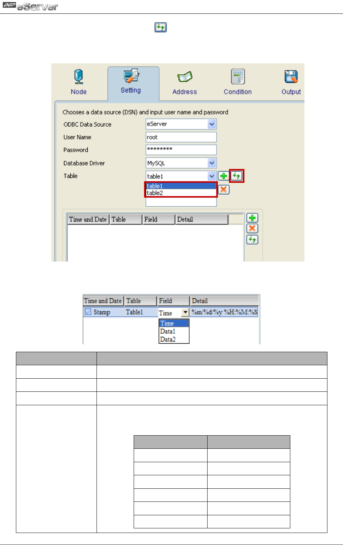The image size is (343, 545).
Task: Choose Data1 in Field dropdown list
Action: tap(174, 332)
